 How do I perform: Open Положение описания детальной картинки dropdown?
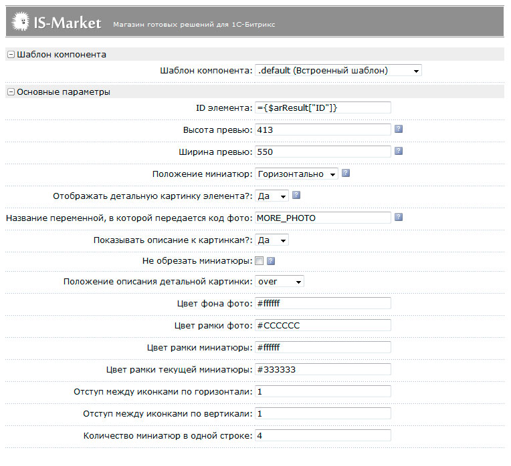(280, 282)
